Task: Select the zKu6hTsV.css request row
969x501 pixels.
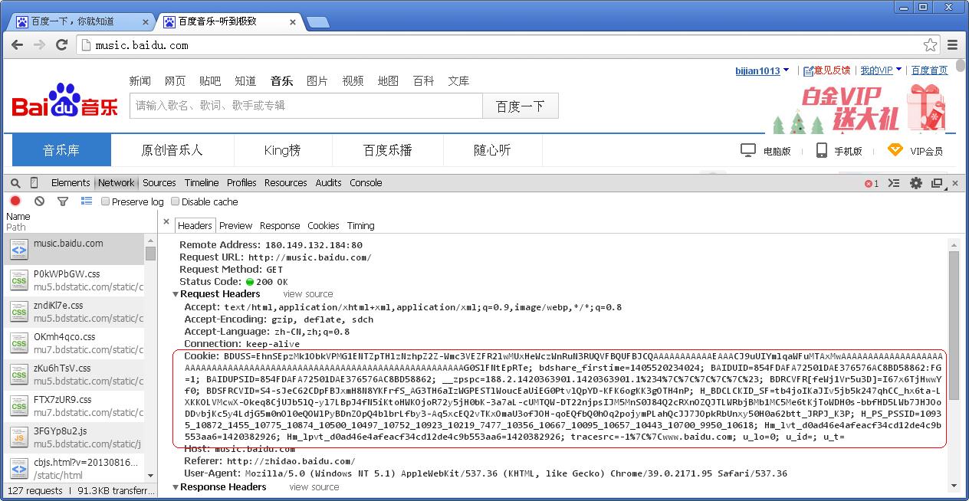Action: click(74, 375)
